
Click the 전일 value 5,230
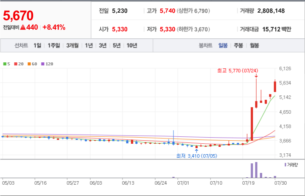(x=120, y=11)
